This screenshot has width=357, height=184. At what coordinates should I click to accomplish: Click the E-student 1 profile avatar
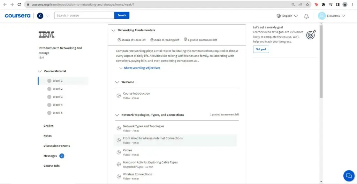(322, 16)
